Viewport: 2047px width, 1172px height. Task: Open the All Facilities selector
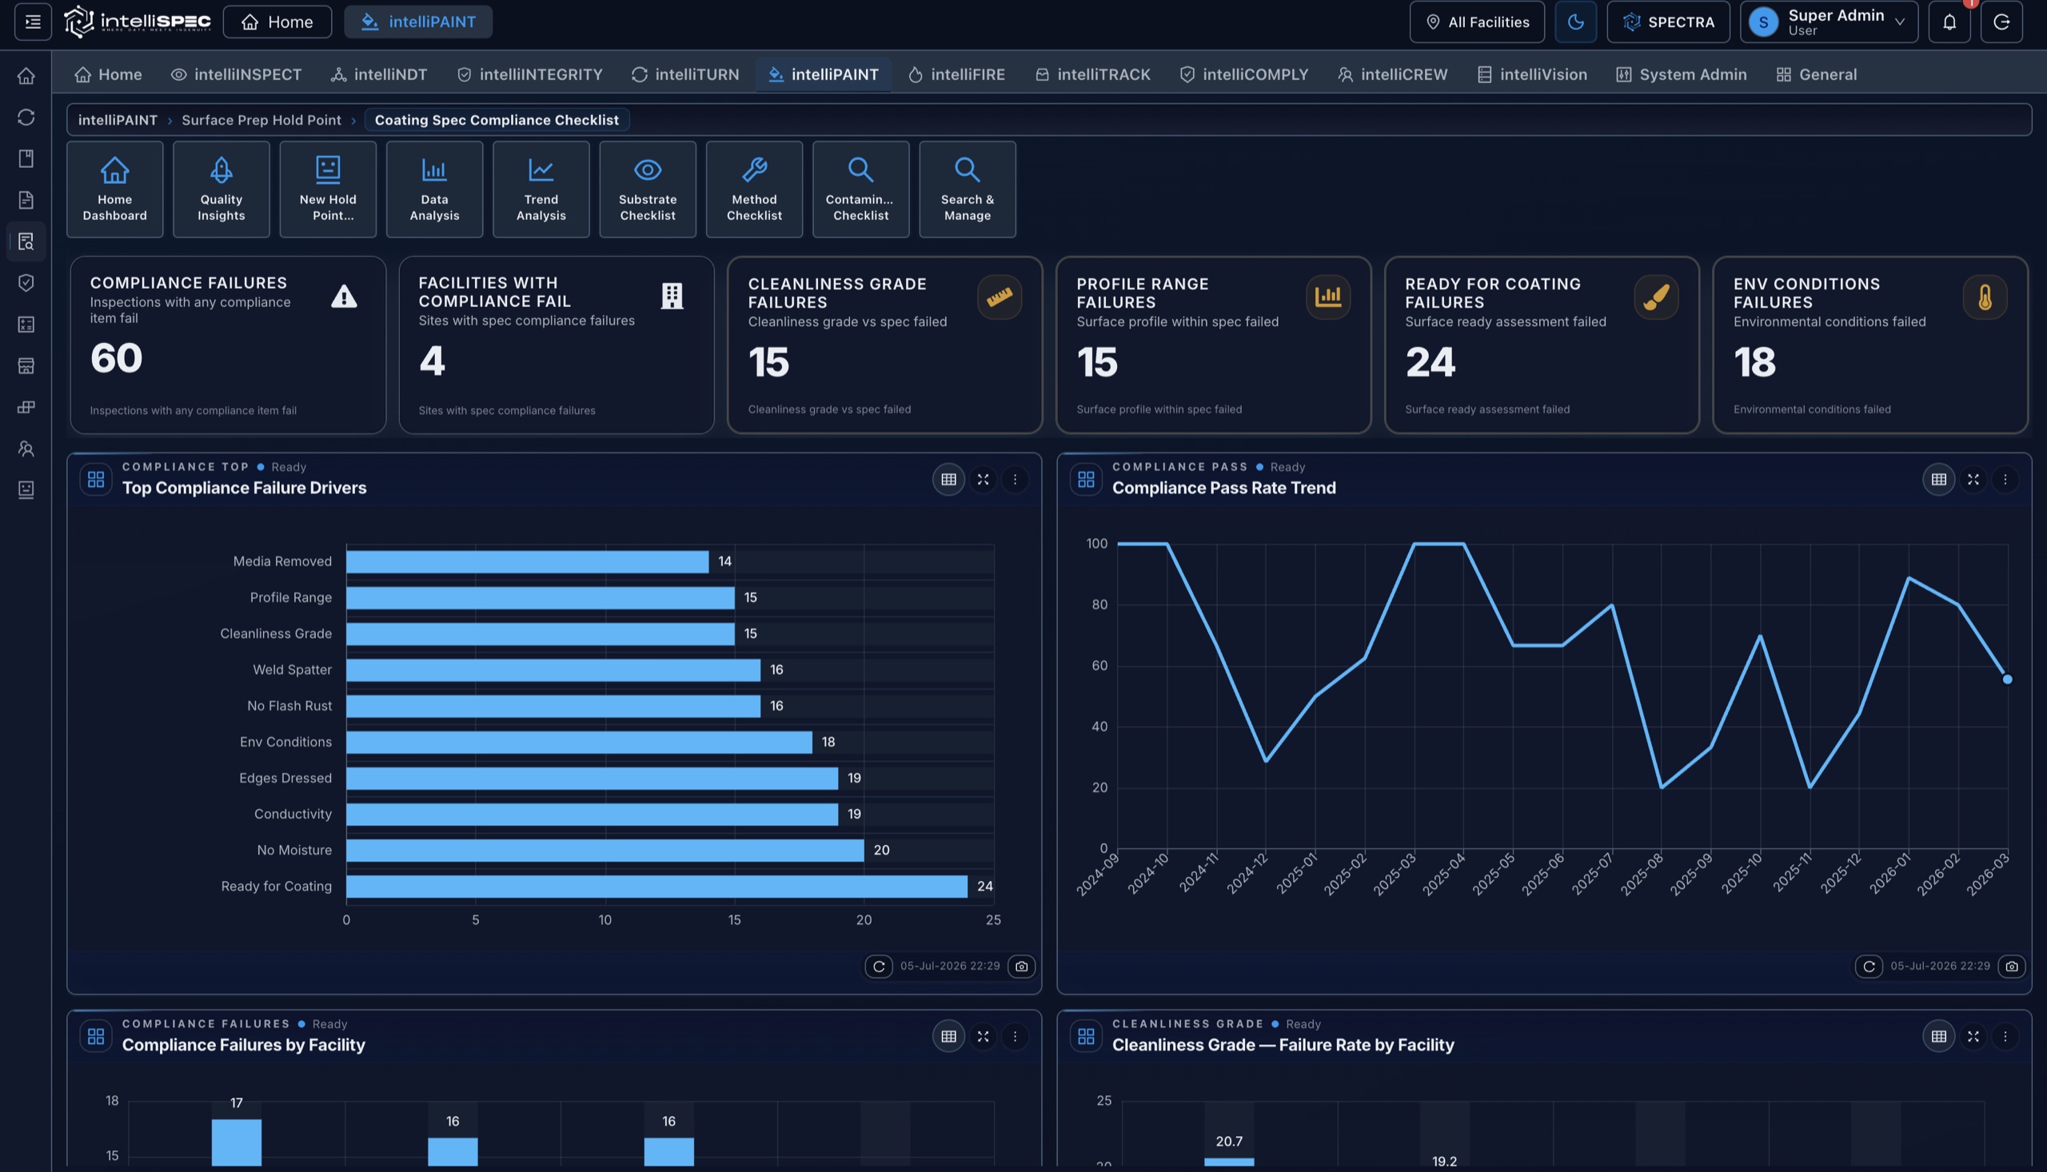1476,22
